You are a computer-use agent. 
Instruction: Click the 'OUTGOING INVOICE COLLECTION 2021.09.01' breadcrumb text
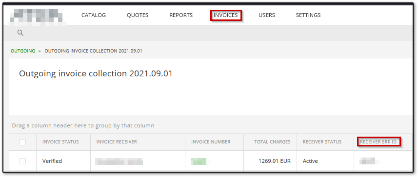coord(93,51)
